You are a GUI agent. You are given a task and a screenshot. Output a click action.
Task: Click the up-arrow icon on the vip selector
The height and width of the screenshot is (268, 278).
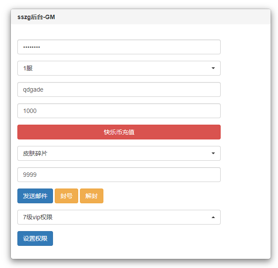click(x=213, y=217)
